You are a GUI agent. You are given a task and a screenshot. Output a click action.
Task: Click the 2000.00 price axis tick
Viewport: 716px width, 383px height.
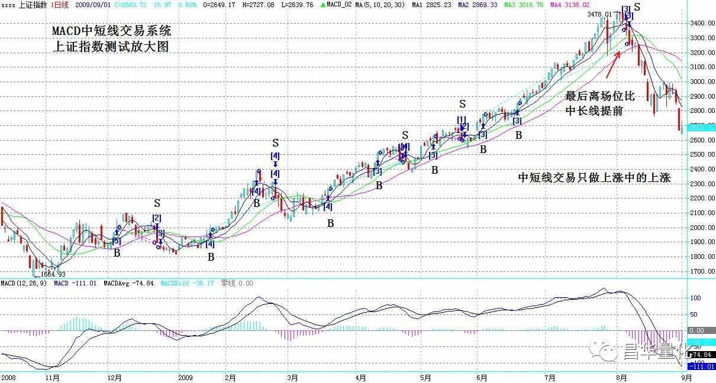701,228
